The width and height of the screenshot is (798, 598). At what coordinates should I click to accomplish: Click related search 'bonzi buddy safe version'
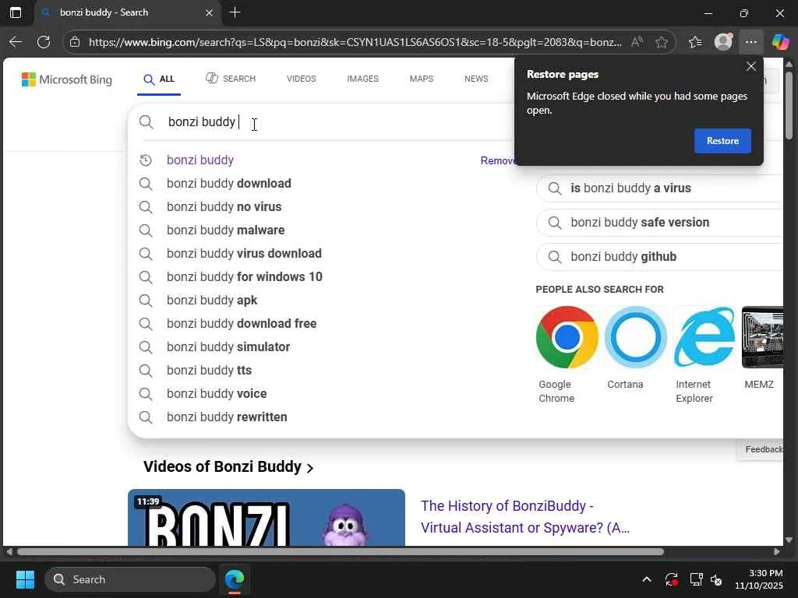coord(659,223)
